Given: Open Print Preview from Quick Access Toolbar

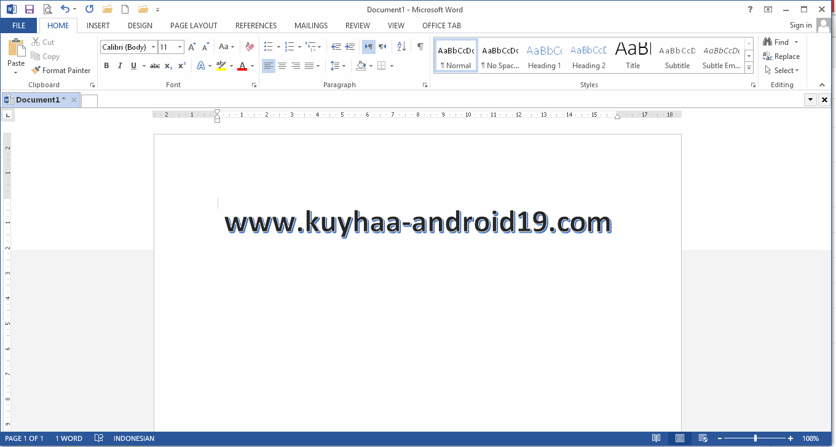Looking at the screenshot, I should (47, 9).
